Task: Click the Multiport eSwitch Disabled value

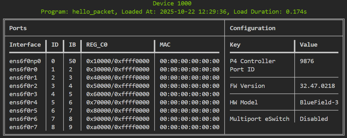Action: point(314,119)
